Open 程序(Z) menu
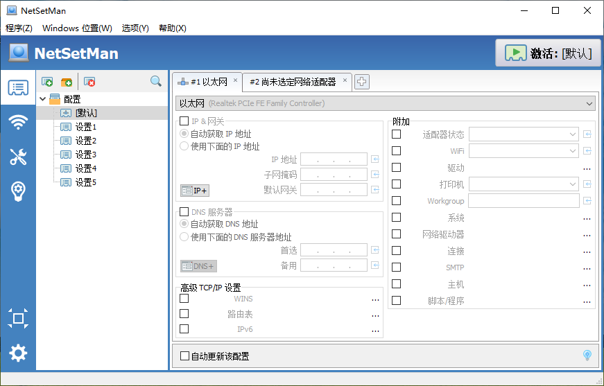This screenshot has height=386, width=604. 19,28
